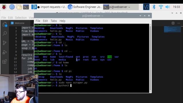The width and height of the screenshot is (183, 103).
Task: Open the Code editor Selection menu
Action: click(21, 18)
